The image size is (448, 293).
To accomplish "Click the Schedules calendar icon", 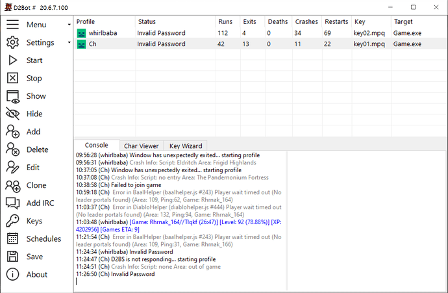I will coord(12,238).
